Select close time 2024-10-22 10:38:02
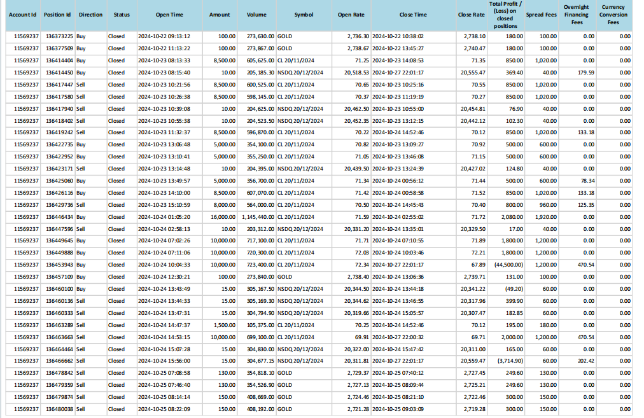The width and height of the screenshot is (644, 418). (398, 36)
